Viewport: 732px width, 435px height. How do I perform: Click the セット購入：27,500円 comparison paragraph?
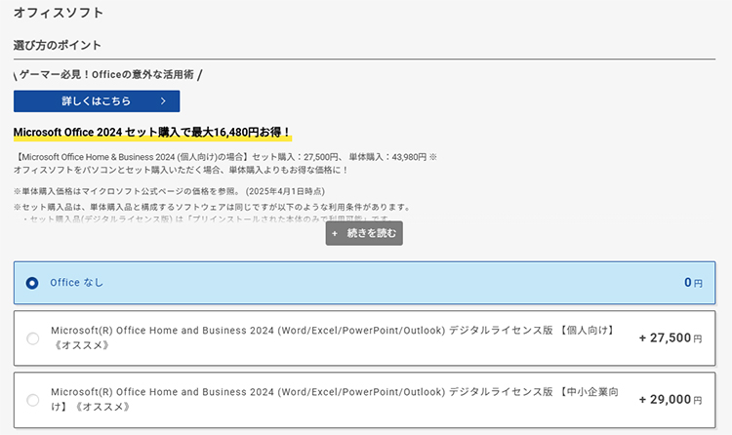224,162
